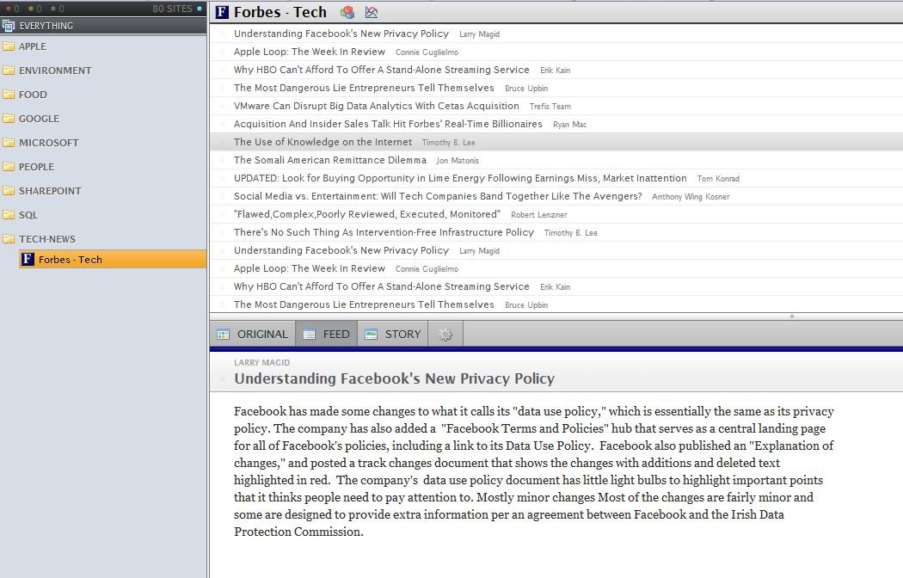
Task: Click the MICROSOFT folder icon
Action: [x=9, y=143]
